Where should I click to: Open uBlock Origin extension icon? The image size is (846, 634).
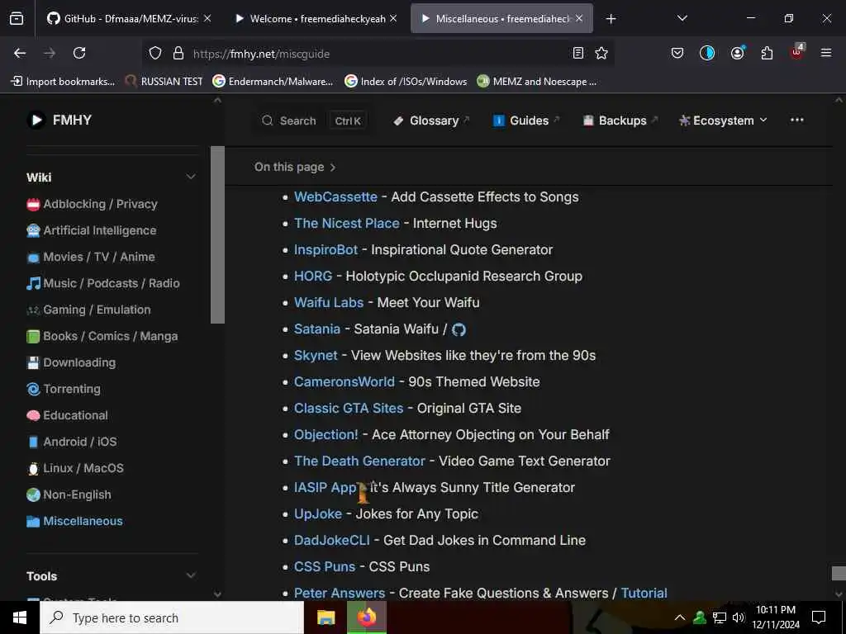797,52
